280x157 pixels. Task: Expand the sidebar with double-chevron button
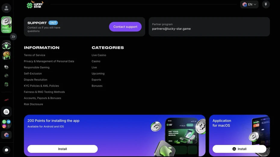point(14,37)
